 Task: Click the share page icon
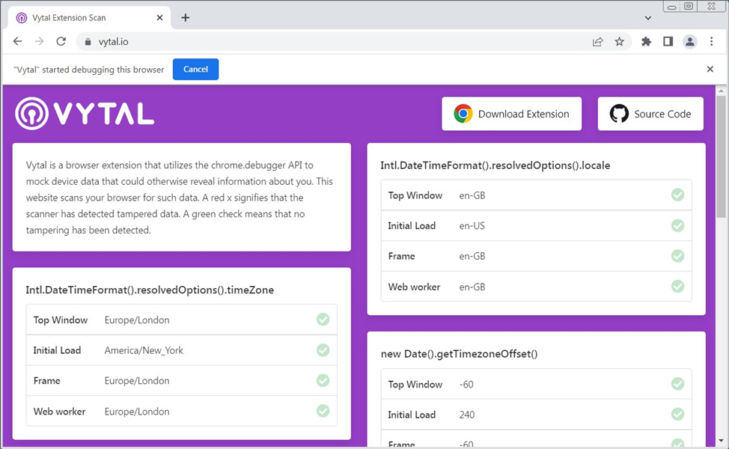[598, 42]
